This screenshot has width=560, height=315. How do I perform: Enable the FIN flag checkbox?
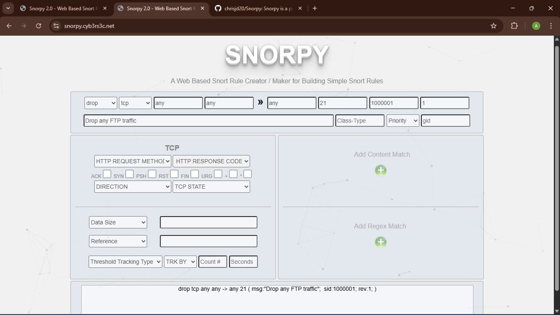[x=195, y=174]
